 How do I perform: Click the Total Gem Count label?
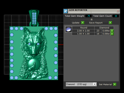102,16
